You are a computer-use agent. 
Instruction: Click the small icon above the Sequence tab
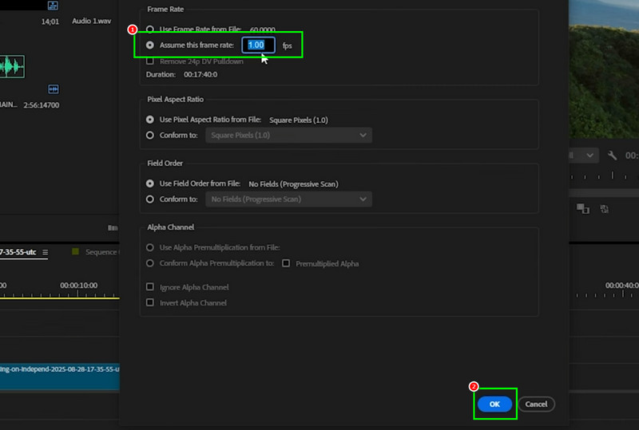(x=113, y=227)
